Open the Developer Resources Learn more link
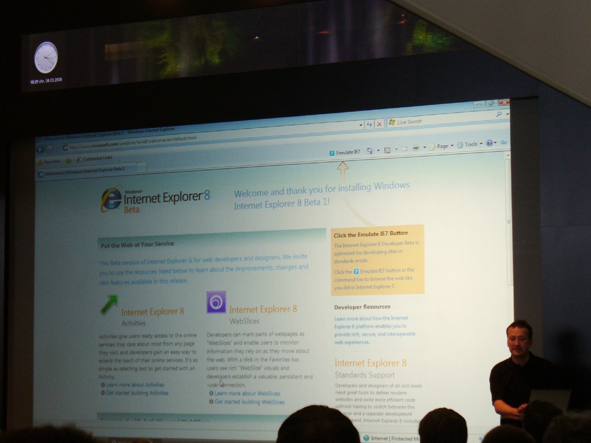This screenshot has width=591, height=443. [x=375, y=331]
